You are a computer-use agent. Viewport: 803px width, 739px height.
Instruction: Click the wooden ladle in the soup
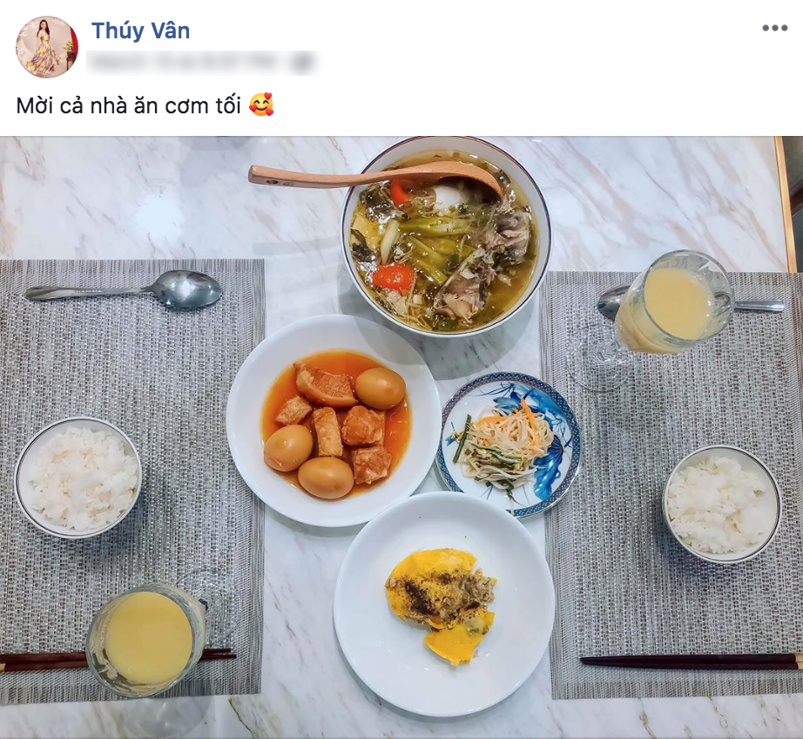pos(375,180)
